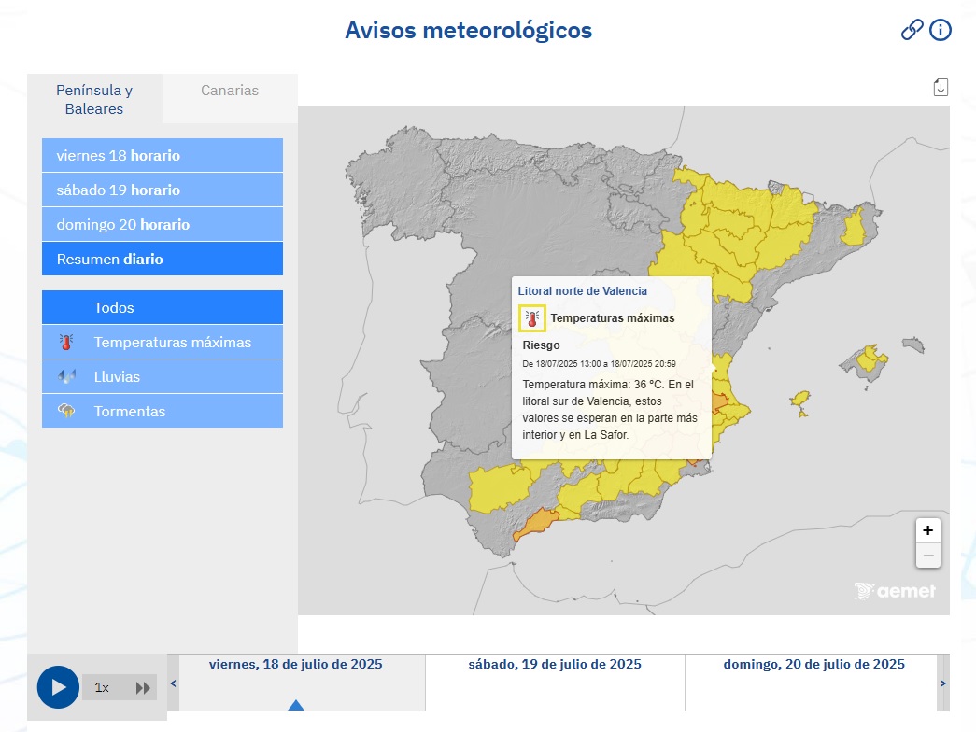Image resolution: width=976 pixels, height=732 pixels.
Task: Switch to the Canarias tab
Action: (x=229, y=90)
